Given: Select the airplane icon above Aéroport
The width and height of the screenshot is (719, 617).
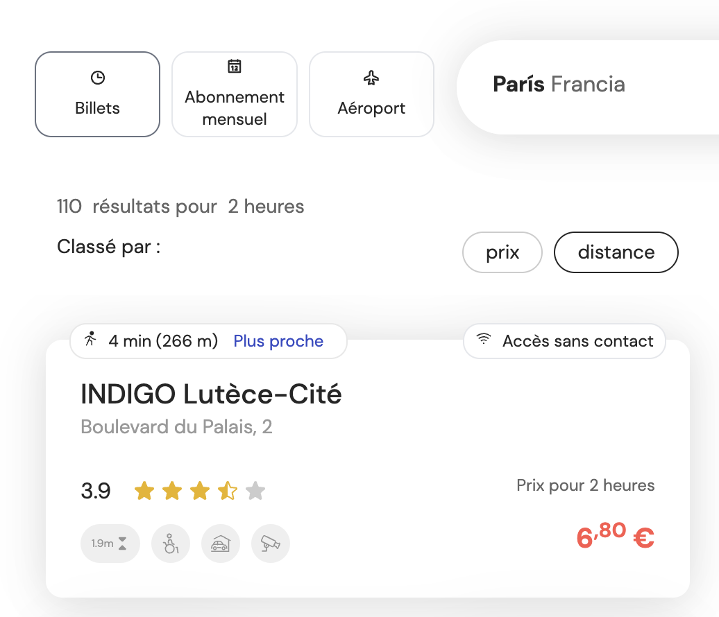Looking at the screenshot, I should 371,78.
